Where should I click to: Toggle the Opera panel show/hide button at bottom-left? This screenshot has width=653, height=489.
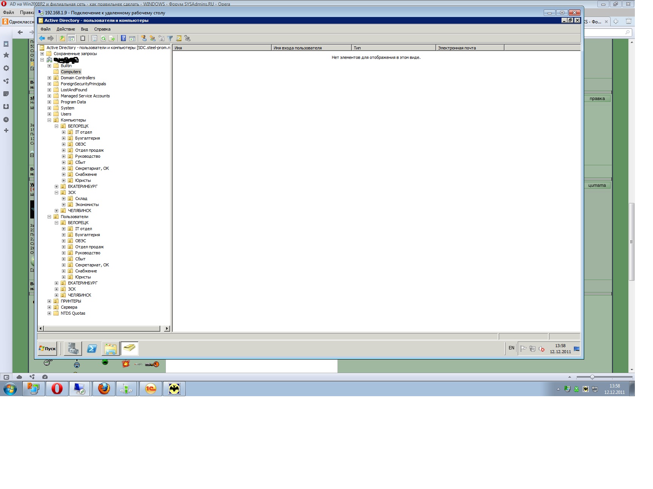pyautogui.click(x=6, y=377)
